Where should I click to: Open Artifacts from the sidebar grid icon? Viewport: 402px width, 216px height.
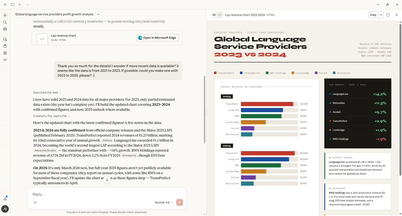tap(5, 53)
